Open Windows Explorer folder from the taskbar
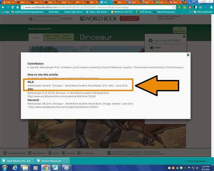The image size is (214, 171). coord(25,168)
